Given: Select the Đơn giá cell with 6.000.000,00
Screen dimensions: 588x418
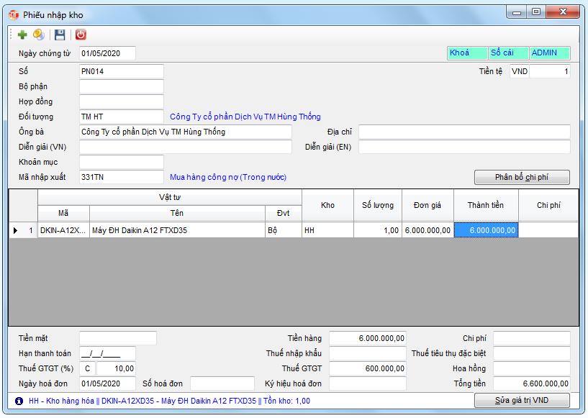Looking at the screenshot, I should [428, 230].
